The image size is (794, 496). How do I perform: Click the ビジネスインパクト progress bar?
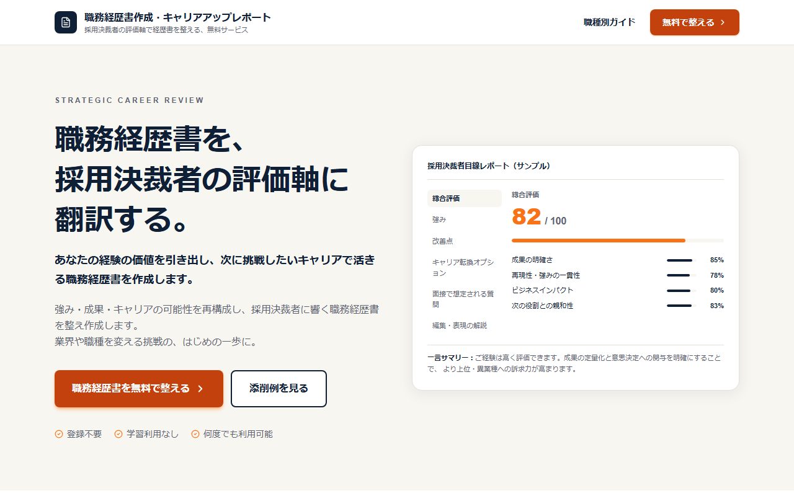tap(682, 291)
